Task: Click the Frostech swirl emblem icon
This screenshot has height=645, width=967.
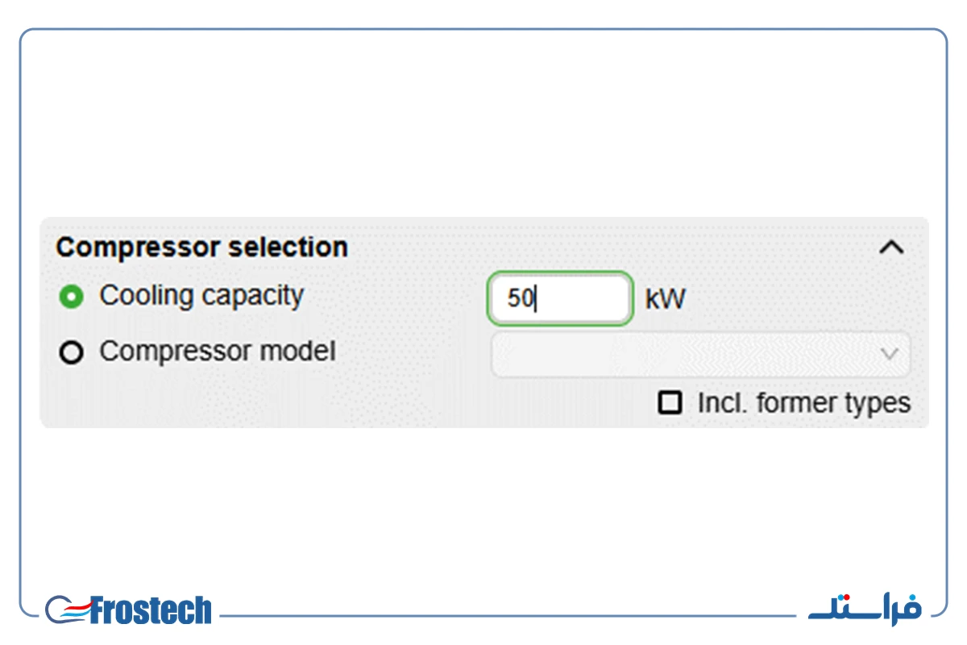Action: click(x=67, y=610)
